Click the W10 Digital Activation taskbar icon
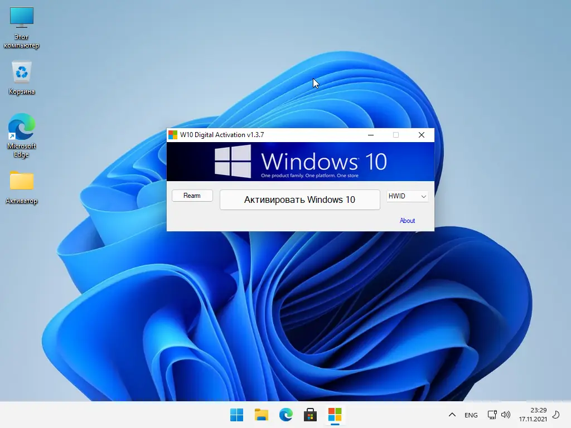This screenshot has height=428, width=571. (335, 415)
